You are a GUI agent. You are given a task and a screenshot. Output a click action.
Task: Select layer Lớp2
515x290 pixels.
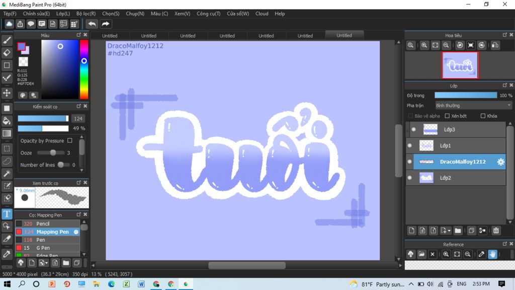point(456,178)
